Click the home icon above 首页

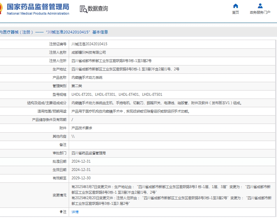[235, 6]
